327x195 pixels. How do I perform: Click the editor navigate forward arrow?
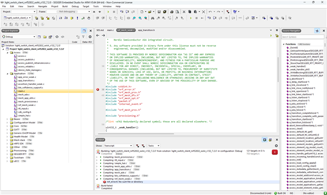[103, 35]
